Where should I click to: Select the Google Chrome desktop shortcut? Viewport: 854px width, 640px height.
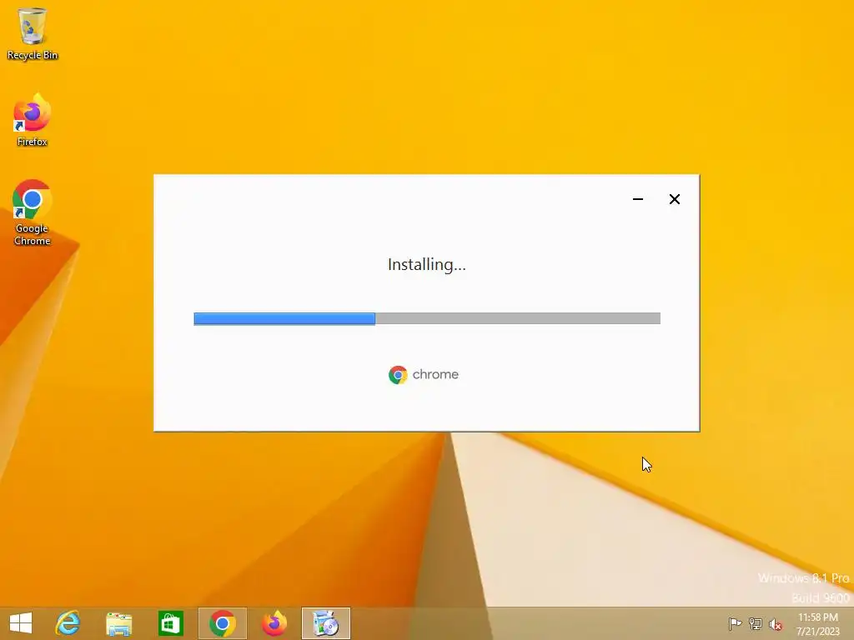click(x=33, y=212)
